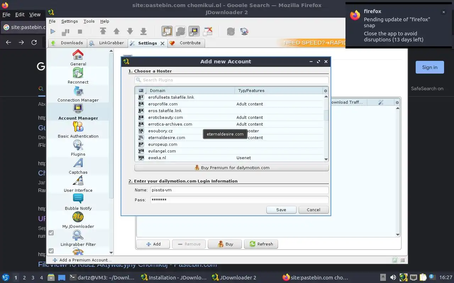Viewport: 454px width, 283px height.
Task: Toggle premium accounts toolbar button
Action: tap(194, 31)
